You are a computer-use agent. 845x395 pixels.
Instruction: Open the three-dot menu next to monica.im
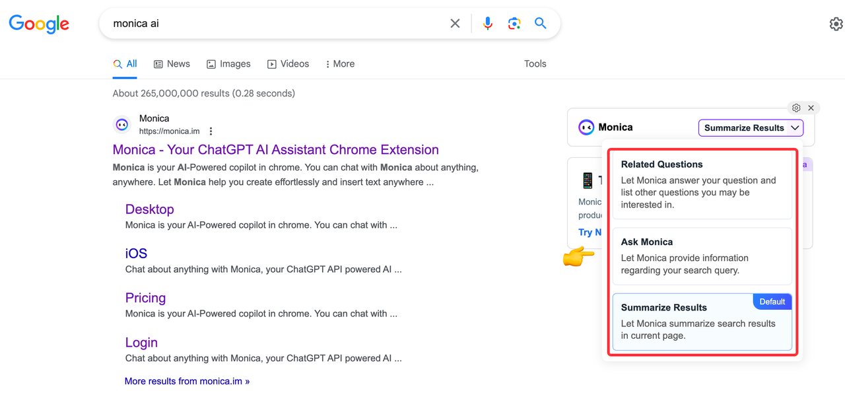(x=211, y=131)
